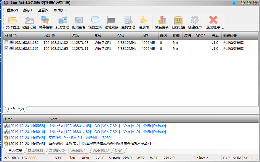
Task: Open the 功能(T) menu
Action: (28, 10)
